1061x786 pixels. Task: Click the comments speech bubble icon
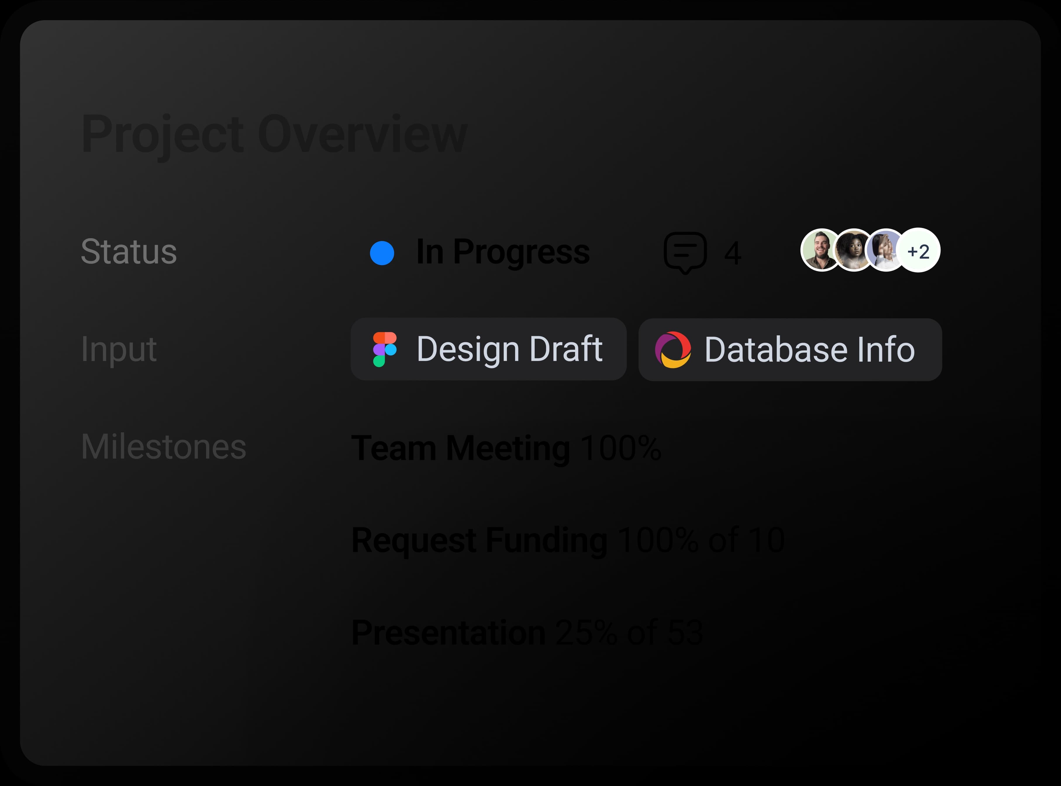pyautogui.click(x=685, y=252)
